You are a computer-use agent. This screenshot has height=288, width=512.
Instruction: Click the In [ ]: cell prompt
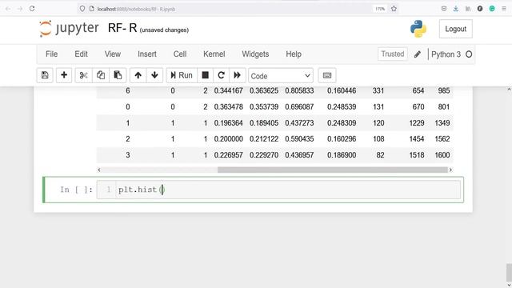(x=77, y=190)
